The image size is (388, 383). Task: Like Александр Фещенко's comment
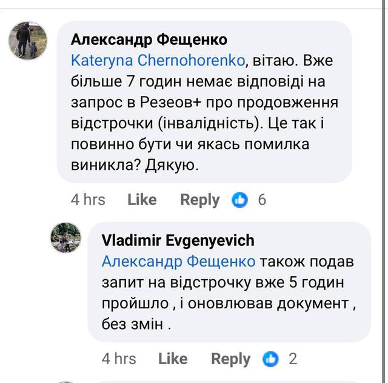coord(142,200)
